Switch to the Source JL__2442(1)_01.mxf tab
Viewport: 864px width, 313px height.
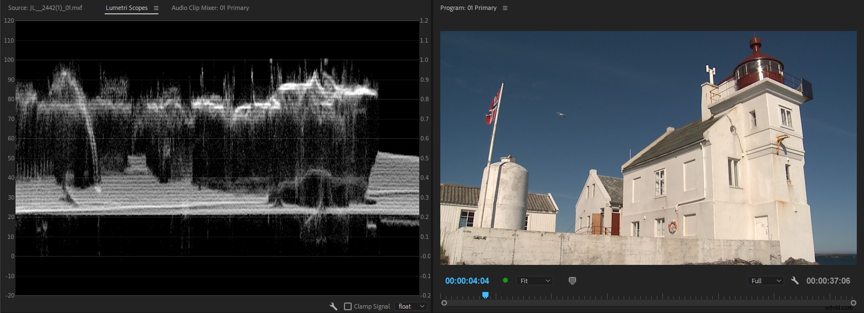[45, 8]
